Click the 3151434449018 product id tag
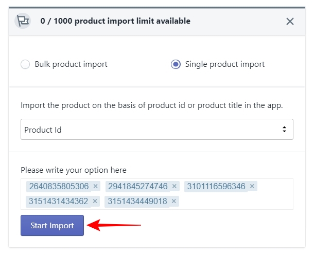The height and width of the screenshot is (255, 314). pyautogui.click(x=137, y=201)
